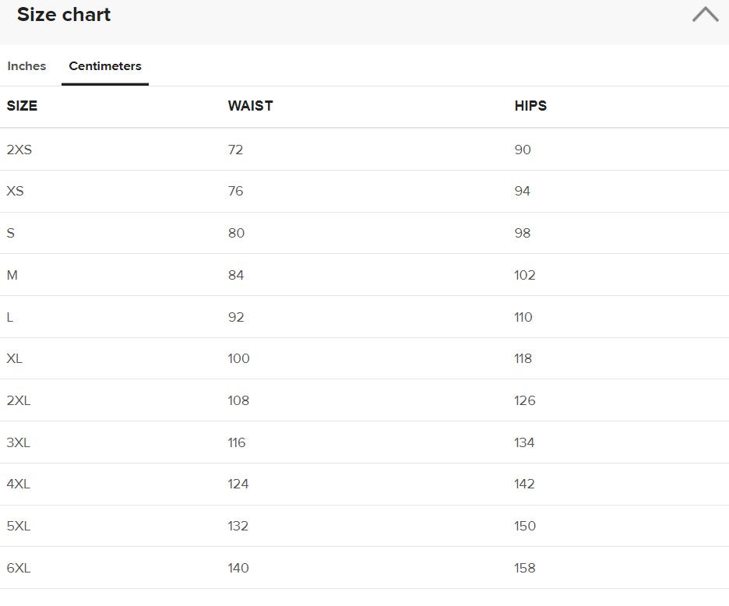The height and width of the screenshot is (606, 729).
Task: Switch to the Inches tab
Action: coord(26,66)
